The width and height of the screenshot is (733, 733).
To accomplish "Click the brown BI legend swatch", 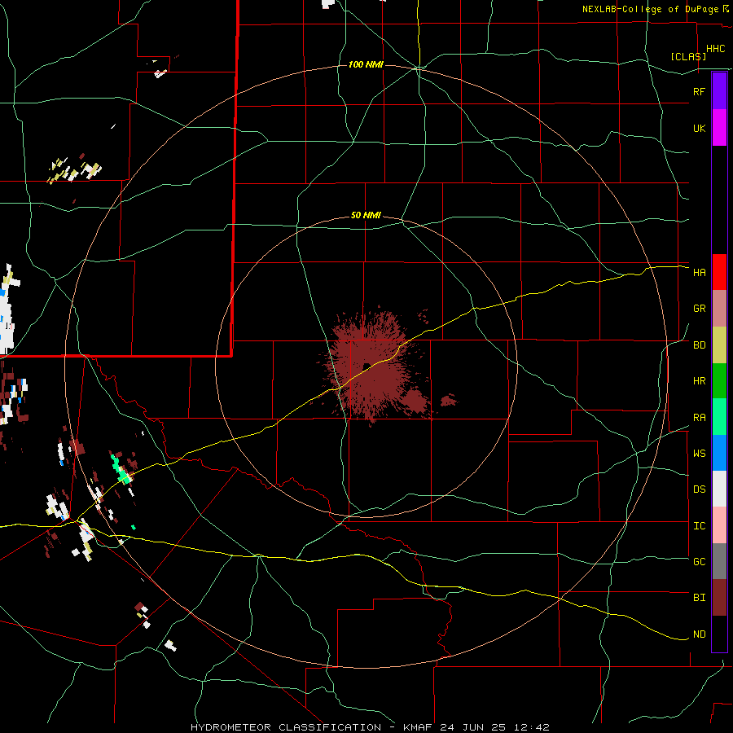I will pyautogui.click(x=719, y=598).
